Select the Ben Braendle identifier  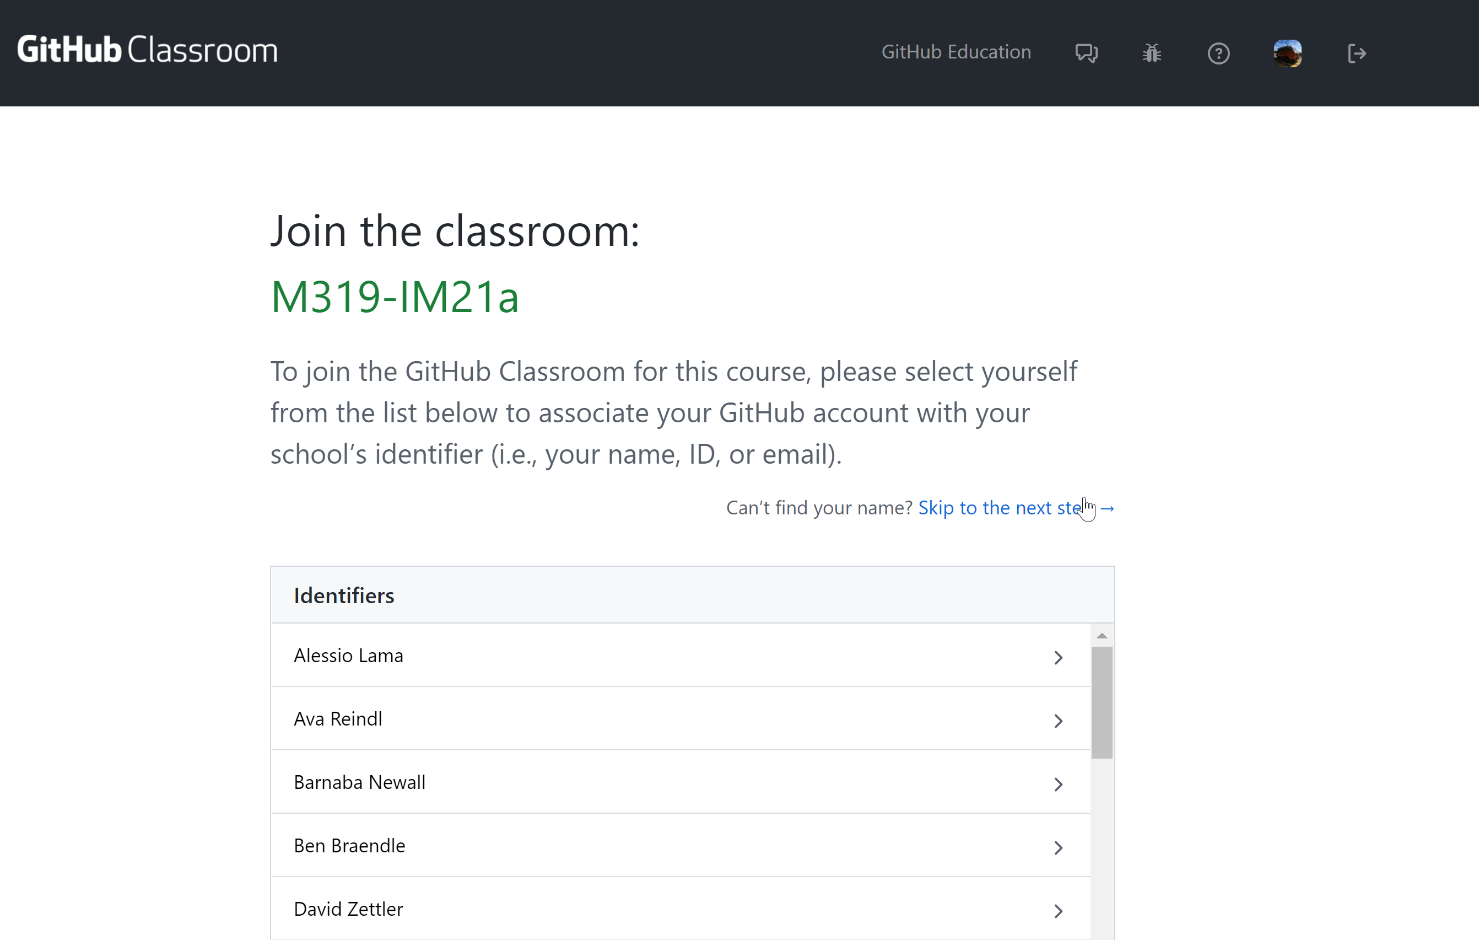pos(681,845)
